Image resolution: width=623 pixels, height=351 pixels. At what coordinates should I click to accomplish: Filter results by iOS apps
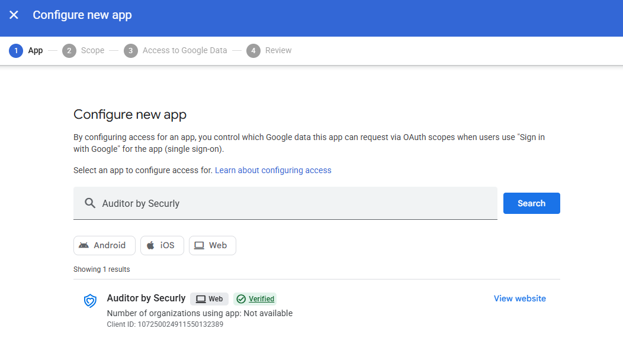pyautogui.click(x=162, y=245)
